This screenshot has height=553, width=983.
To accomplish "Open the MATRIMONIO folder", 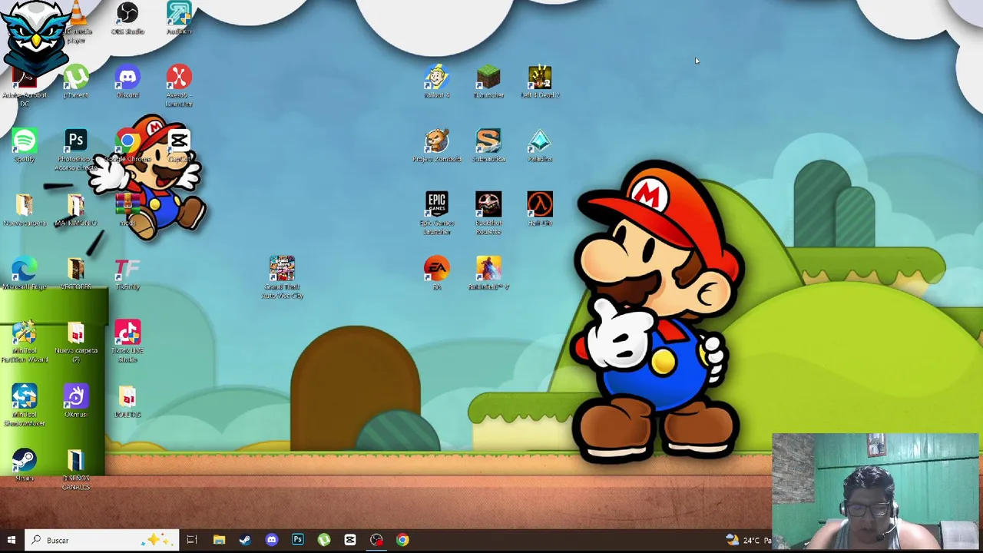I will tap(76, 210).
